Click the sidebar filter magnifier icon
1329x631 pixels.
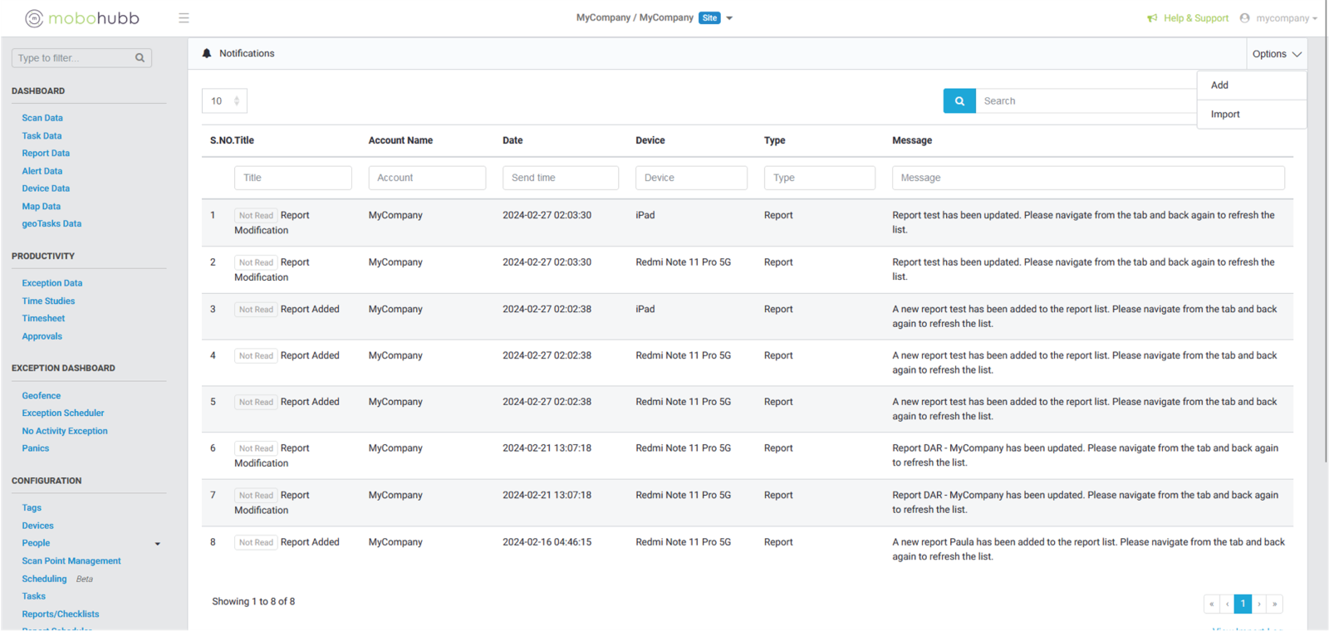pos(140,58)
